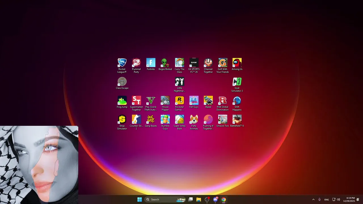Click the Little Nightmares desktop icon
Image resolution: width=363 pixels, height=204 pixels.
point(180,84)
